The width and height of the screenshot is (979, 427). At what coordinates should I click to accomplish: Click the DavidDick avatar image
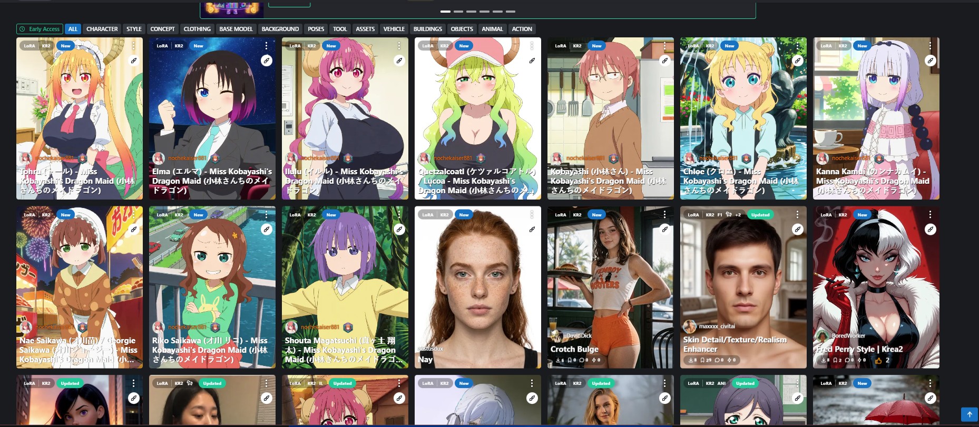557,335
